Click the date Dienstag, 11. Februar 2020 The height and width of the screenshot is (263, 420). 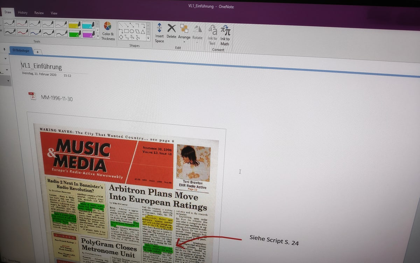click(x=39, y=74)
